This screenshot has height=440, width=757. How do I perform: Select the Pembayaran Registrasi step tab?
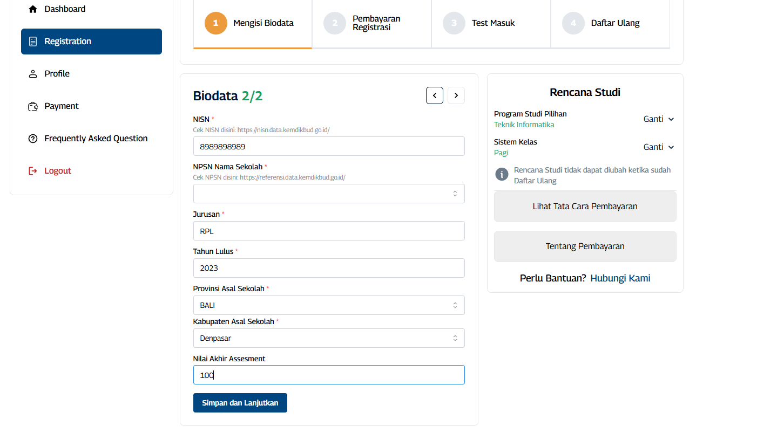click(371, 23)
